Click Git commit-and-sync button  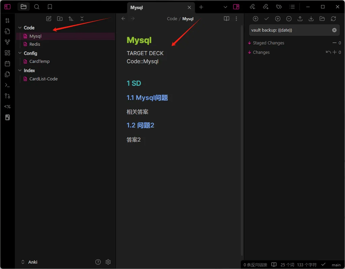pyautogui.click(x=255, y=19)
